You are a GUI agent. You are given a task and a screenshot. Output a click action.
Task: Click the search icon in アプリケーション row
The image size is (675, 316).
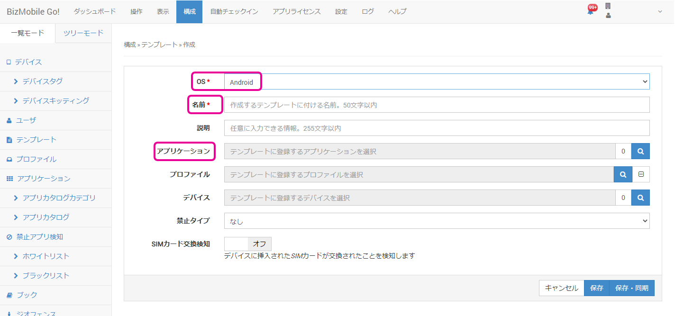point(640,152)
